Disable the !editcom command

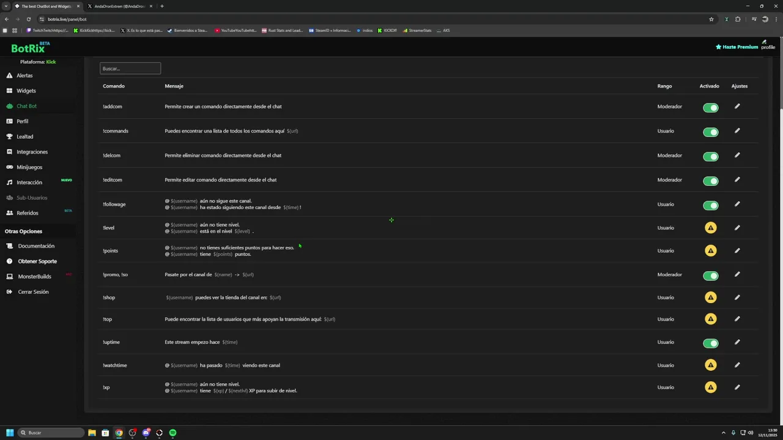coord(710,181)
